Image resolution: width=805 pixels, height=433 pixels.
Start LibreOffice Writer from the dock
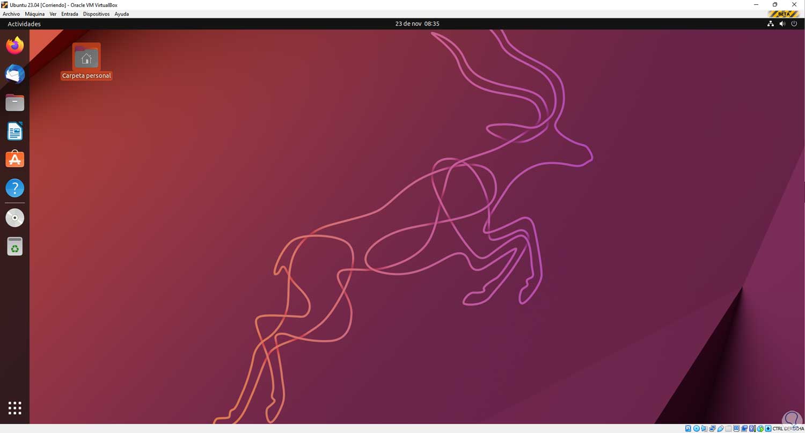(x=15, y=131)
